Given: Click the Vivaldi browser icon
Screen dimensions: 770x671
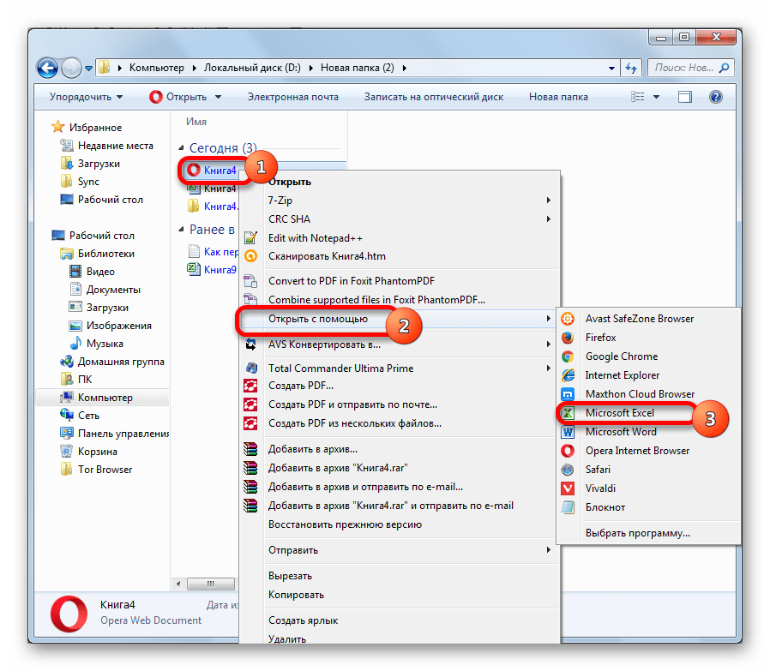Looking at the screenshot, I should click(568, 488).
